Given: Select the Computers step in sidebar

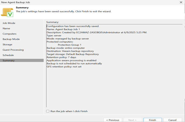Looking at the screenshot, I should click(10, 34).
